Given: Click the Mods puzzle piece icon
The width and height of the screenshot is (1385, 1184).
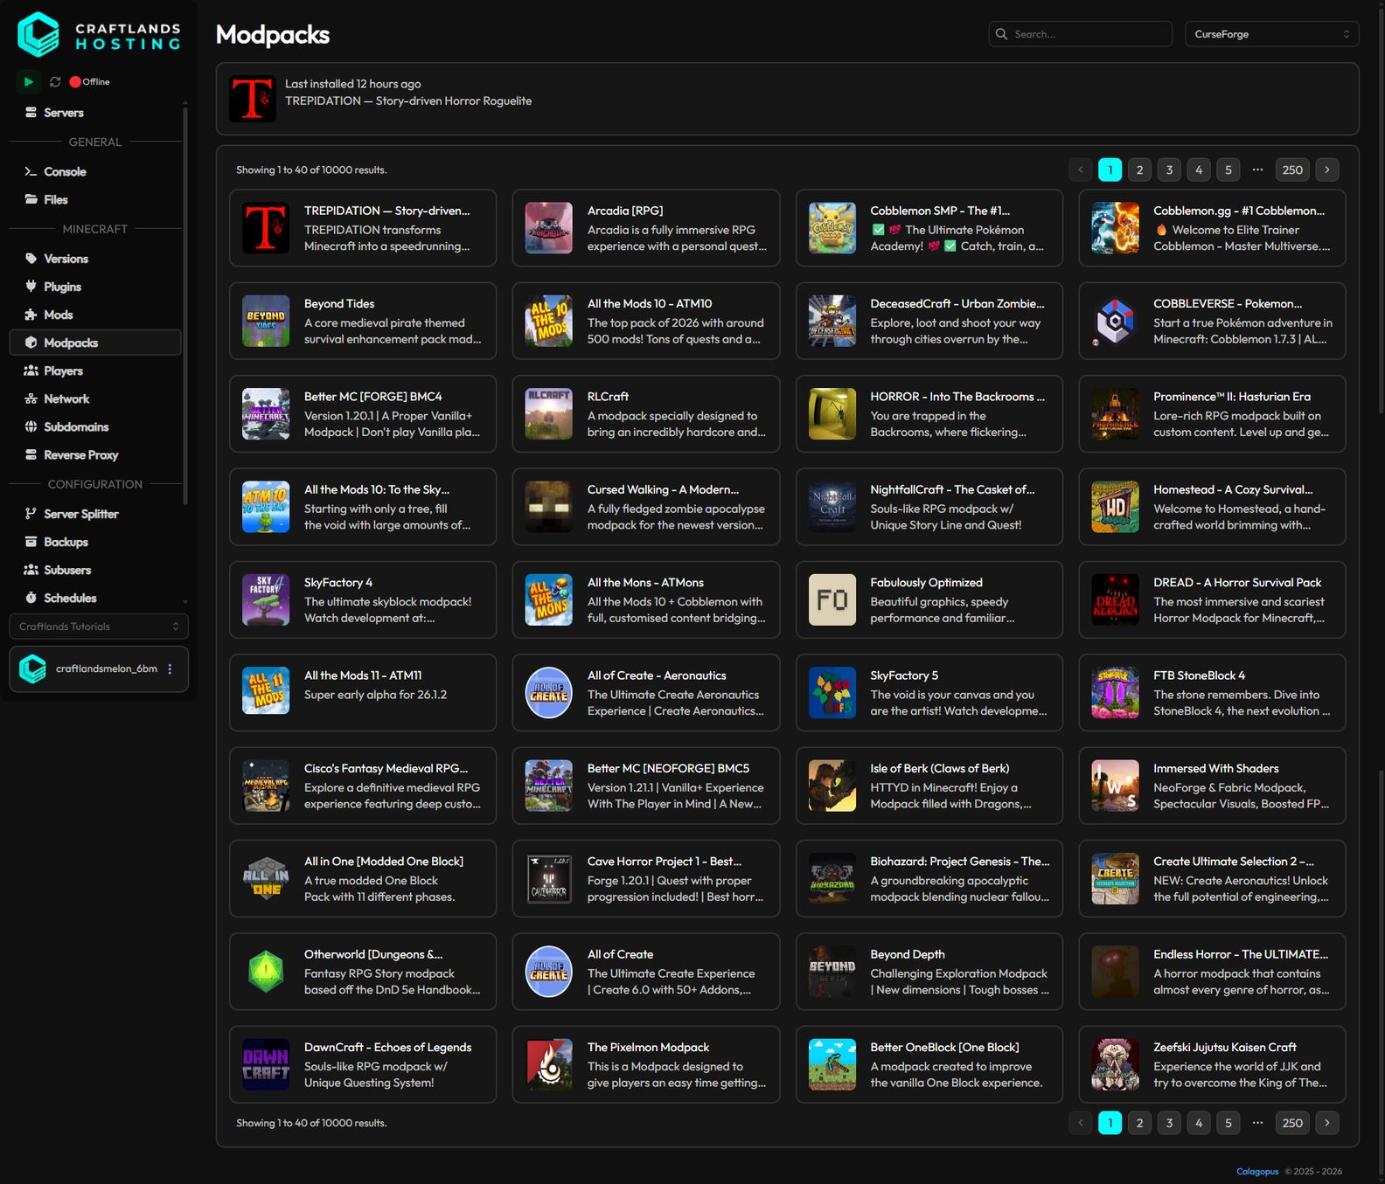Looking at the screenshot, I should pos(31,315).
